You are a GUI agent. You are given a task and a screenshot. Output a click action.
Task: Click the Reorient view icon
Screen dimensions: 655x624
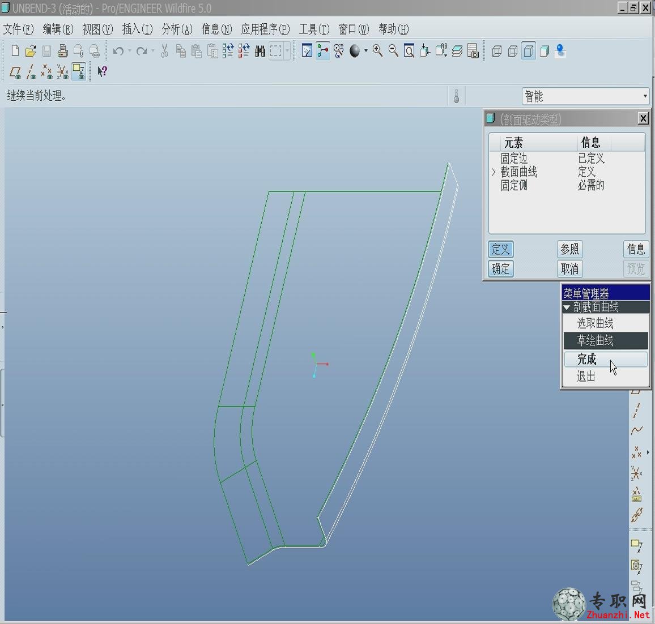(425, 51)
